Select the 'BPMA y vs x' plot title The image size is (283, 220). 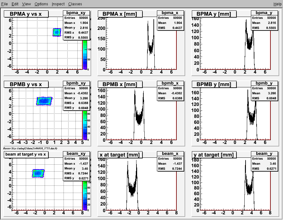[x=26, y=14]
